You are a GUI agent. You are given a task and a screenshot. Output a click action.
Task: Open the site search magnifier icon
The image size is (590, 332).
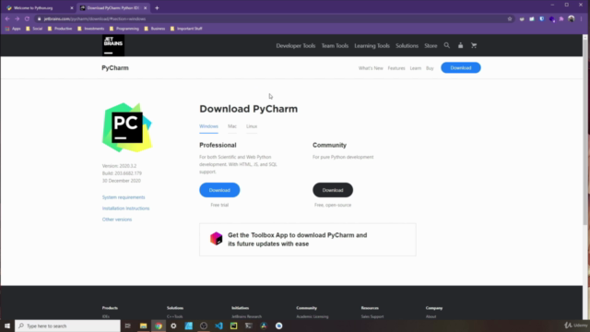click(x=446, y=45)
